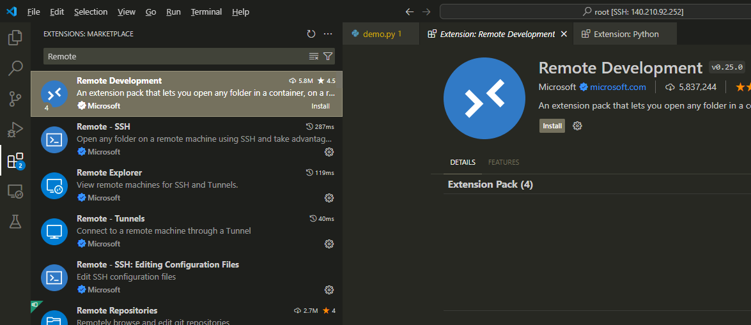The image size is (751, 325).
Task: Open the Go menu
Action: pos(151,11)
